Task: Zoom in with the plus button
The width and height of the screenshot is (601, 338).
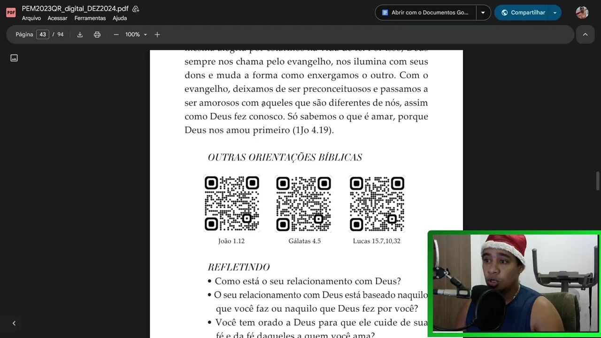Action: point(157,34)
